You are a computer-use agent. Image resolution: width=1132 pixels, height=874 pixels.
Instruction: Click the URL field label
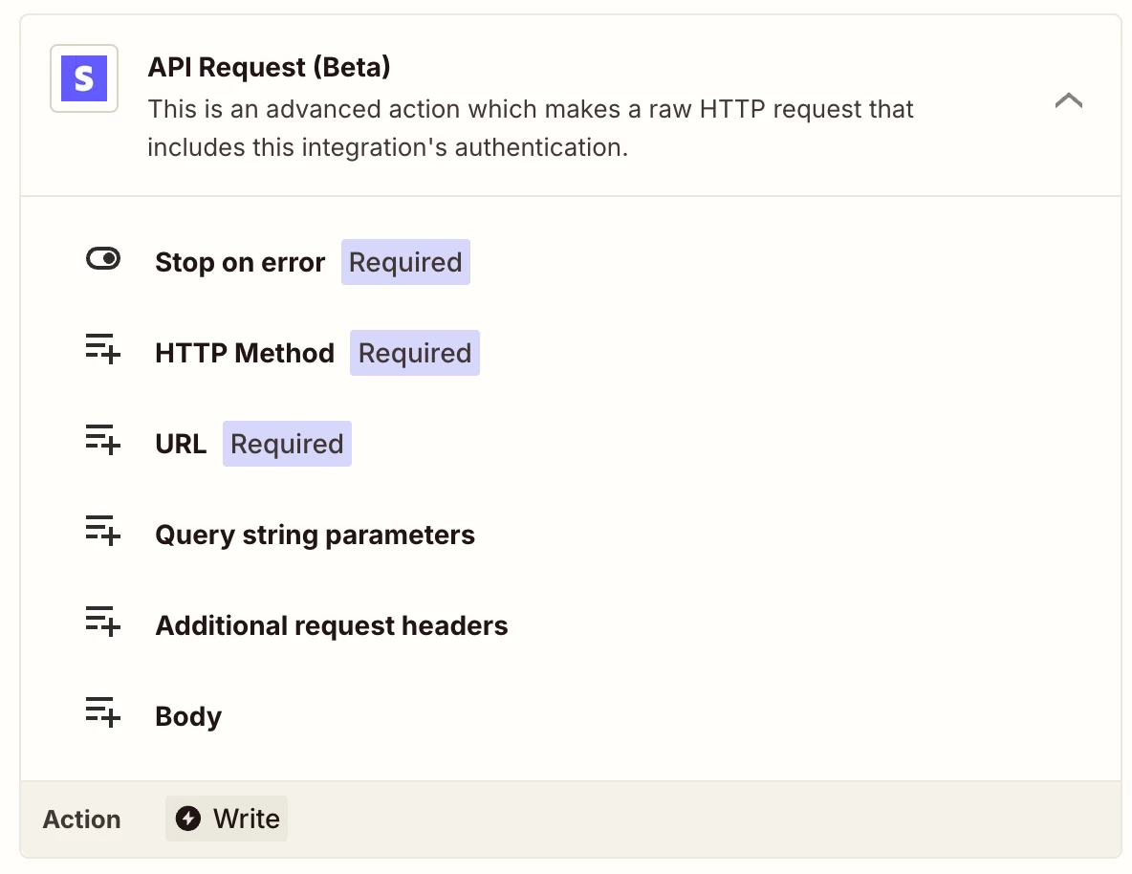pyautogui.click(x=181, y=444)
